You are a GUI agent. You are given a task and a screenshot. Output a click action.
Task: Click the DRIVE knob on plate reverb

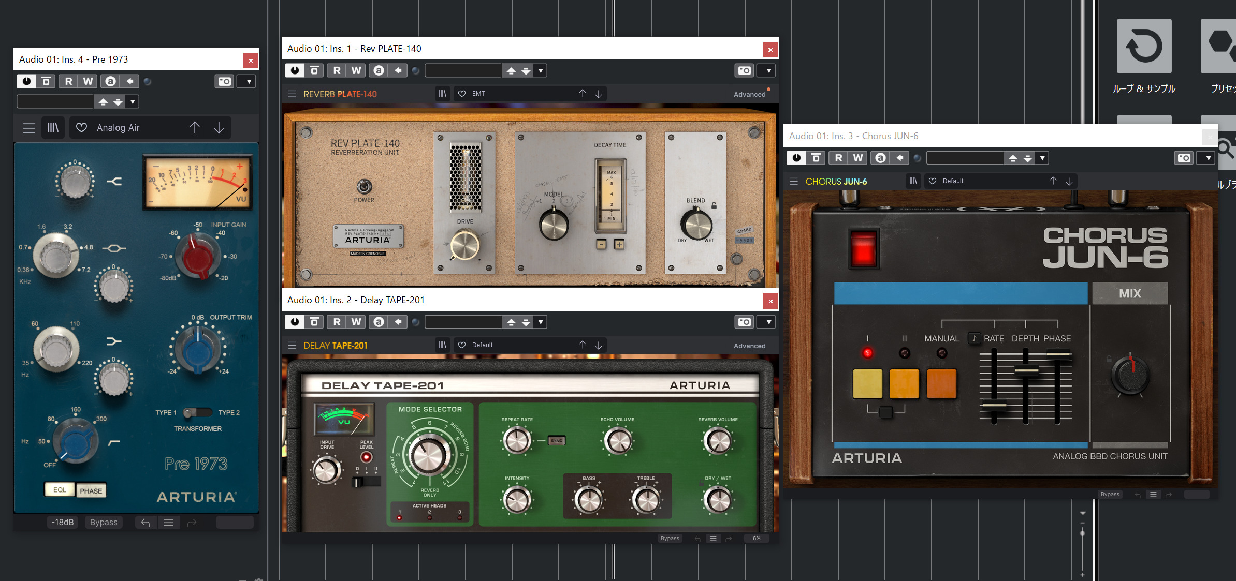click(x=464, y=245)
